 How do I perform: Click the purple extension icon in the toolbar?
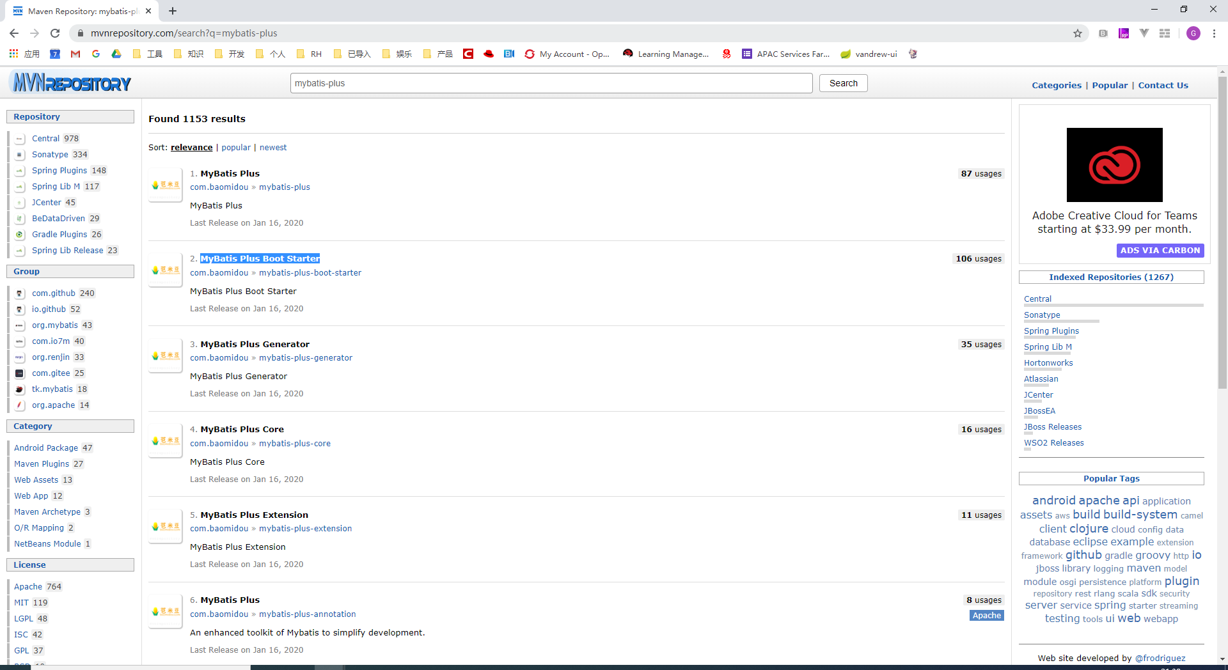click(1124, 33)
